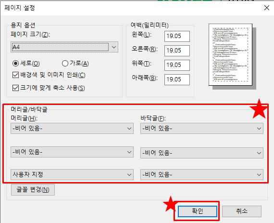Click the 오른쪽 margin input field
This screenshot has width=274, height=223.
click(177, 51)
